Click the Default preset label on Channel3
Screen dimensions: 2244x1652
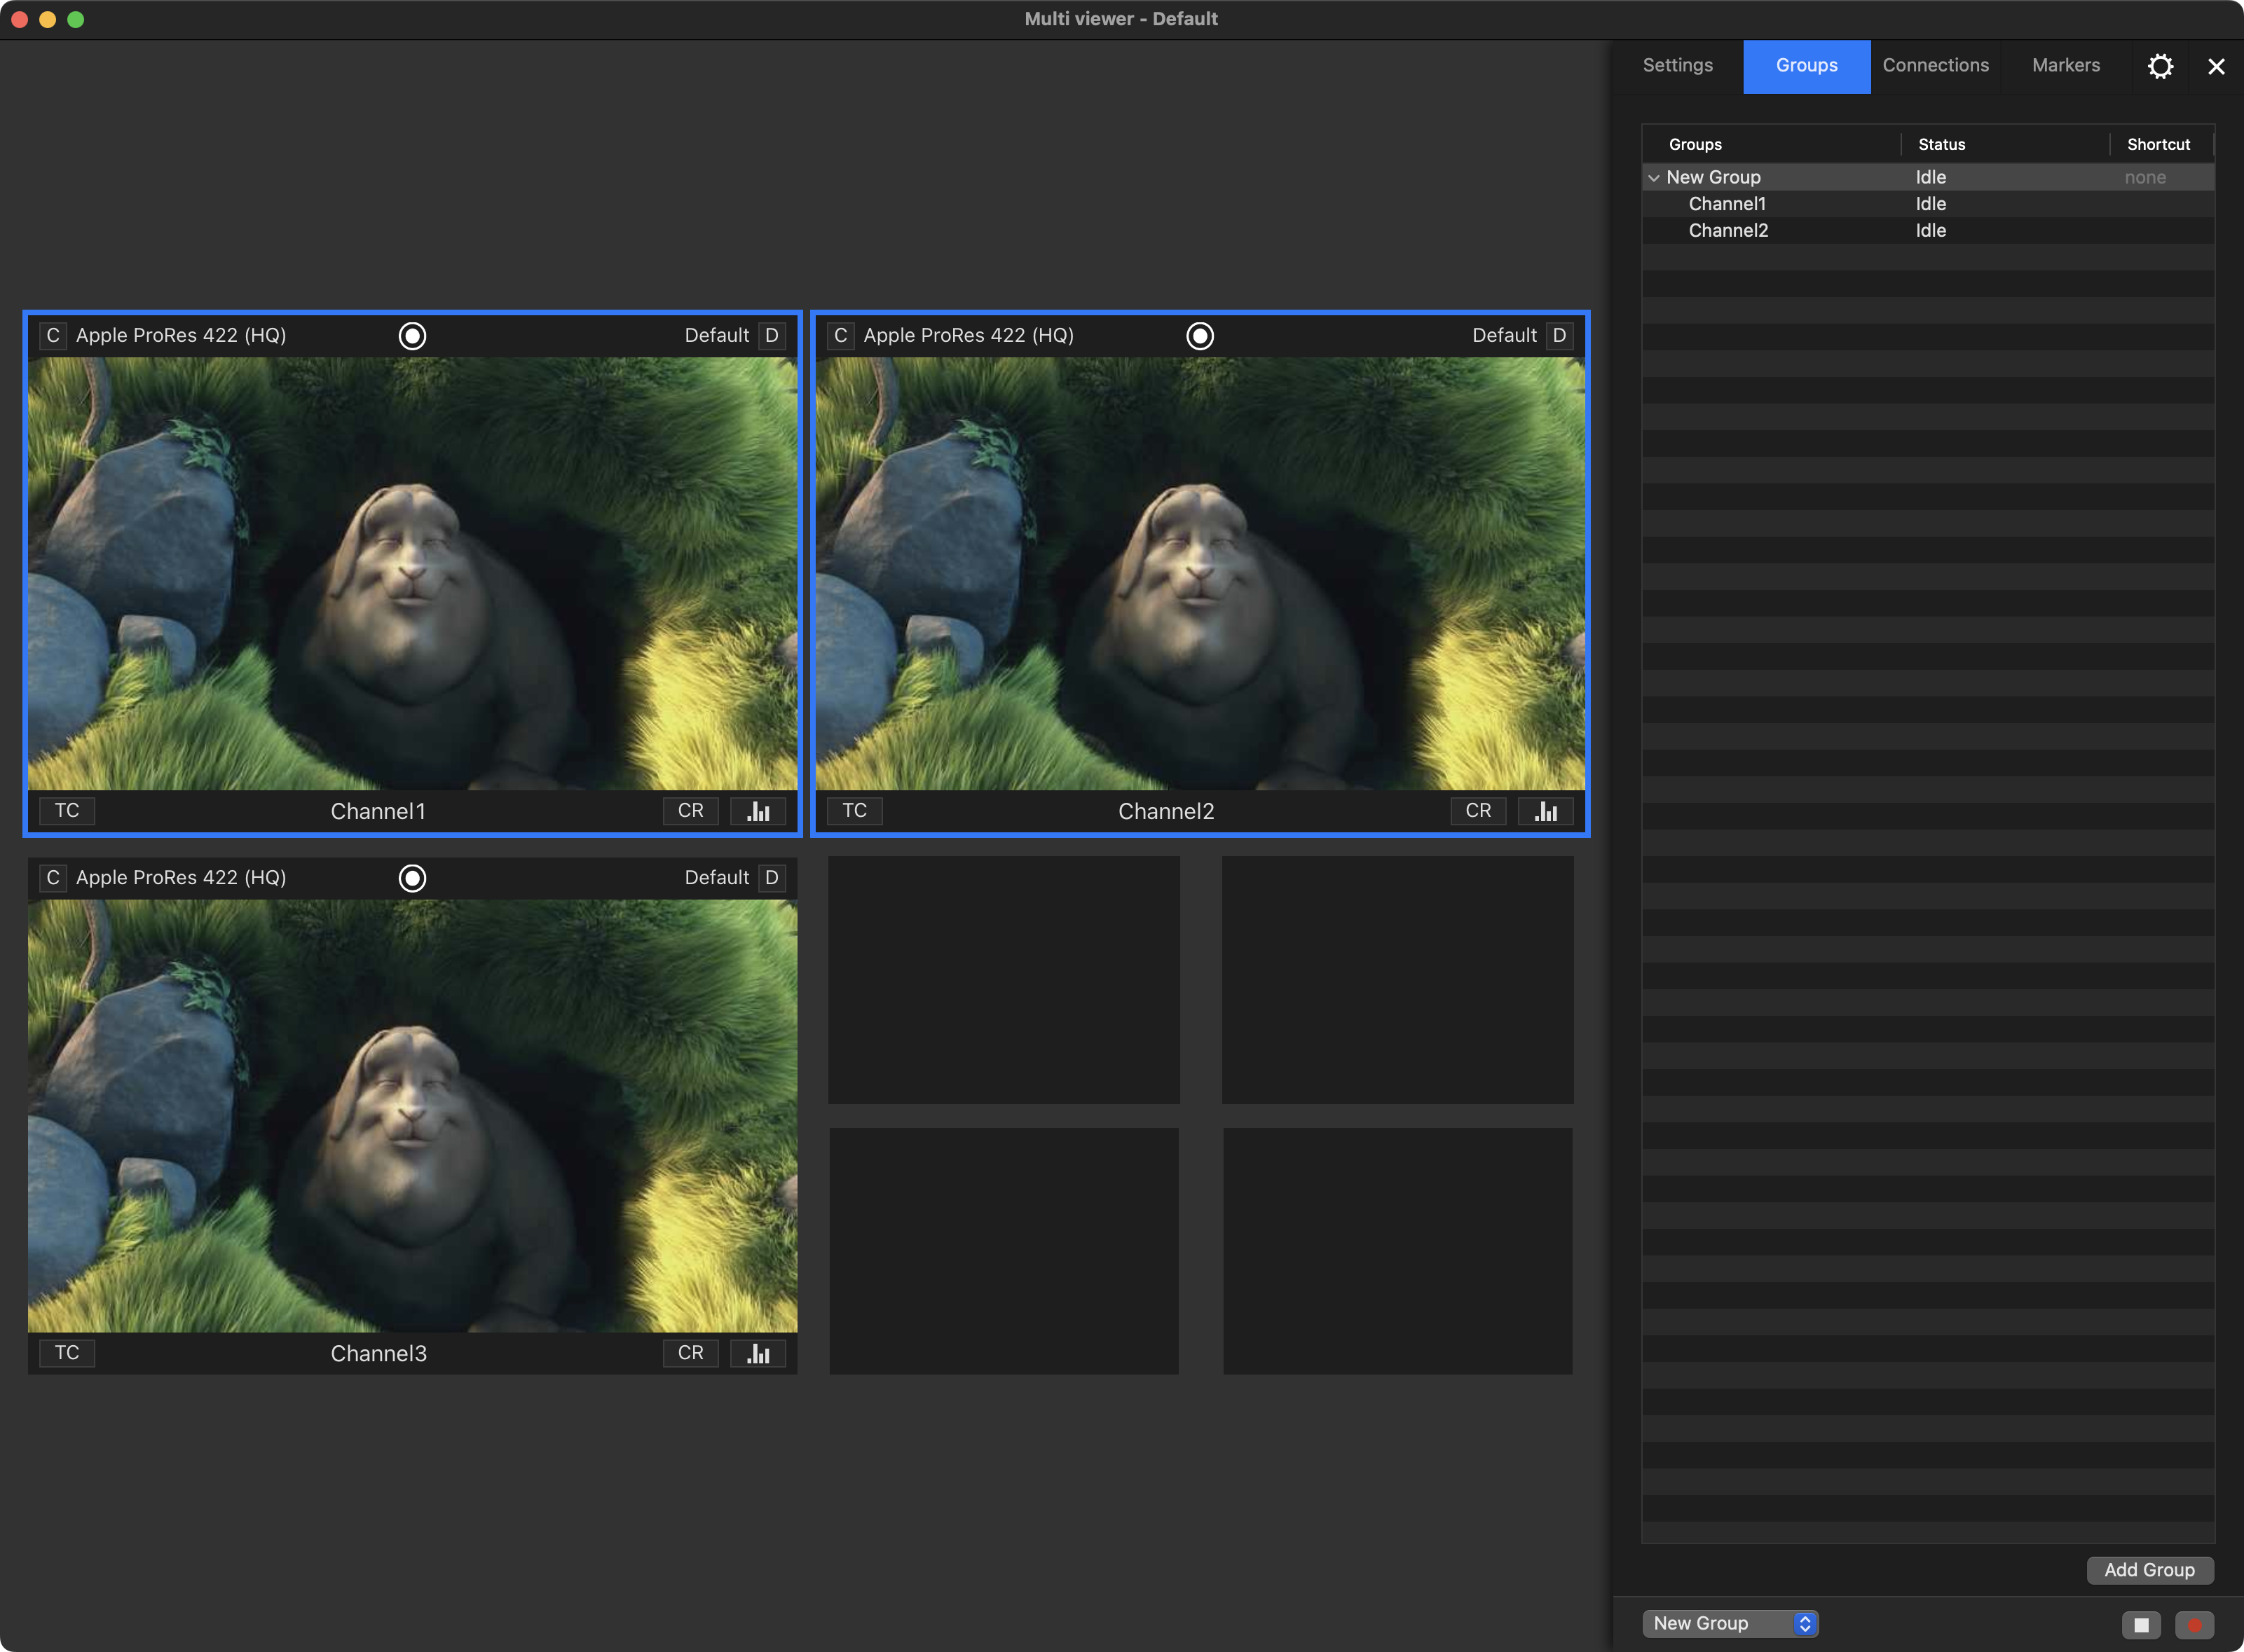pos(716,878)
